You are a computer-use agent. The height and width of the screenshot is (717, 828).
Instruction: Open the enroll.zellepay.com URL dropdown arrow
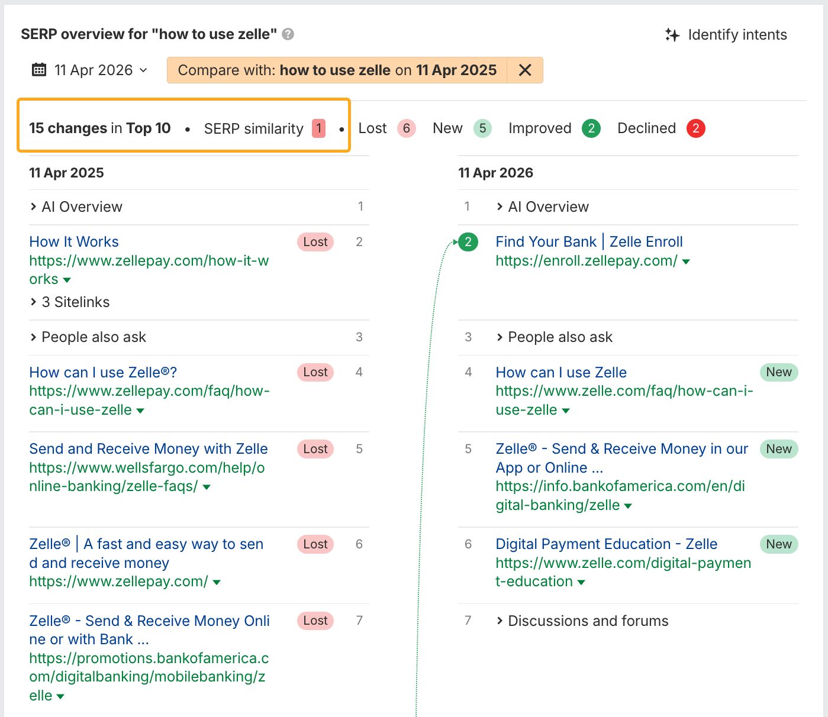point(686,261)
